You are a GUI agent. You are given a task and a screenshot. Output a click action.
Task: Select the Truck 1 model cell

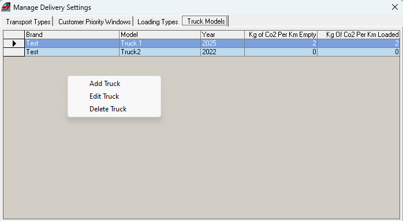(x=160, y=43)
